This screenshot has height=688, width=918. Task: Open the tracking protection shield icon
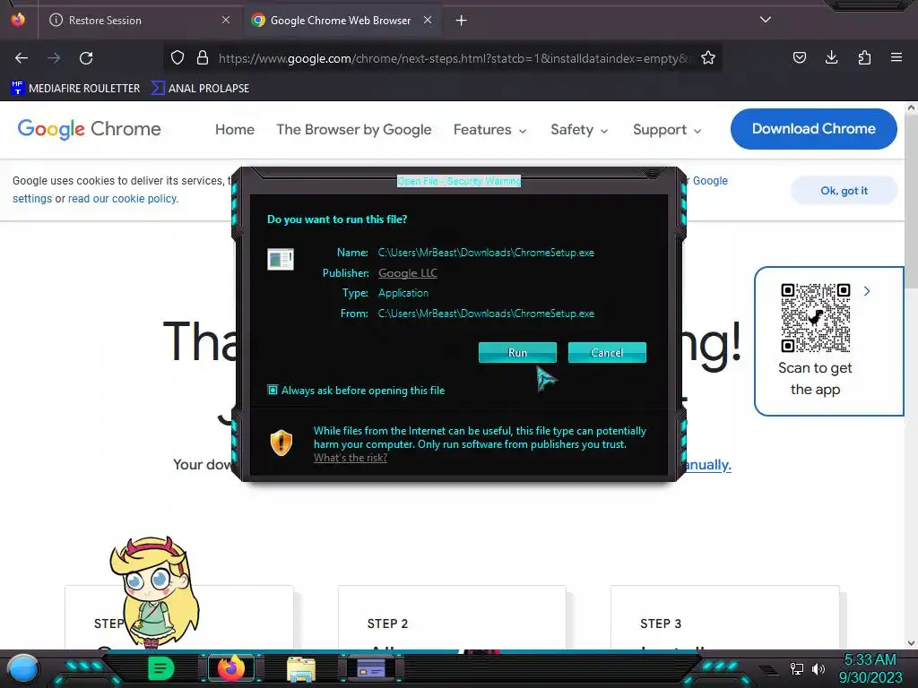coord(178,58)
